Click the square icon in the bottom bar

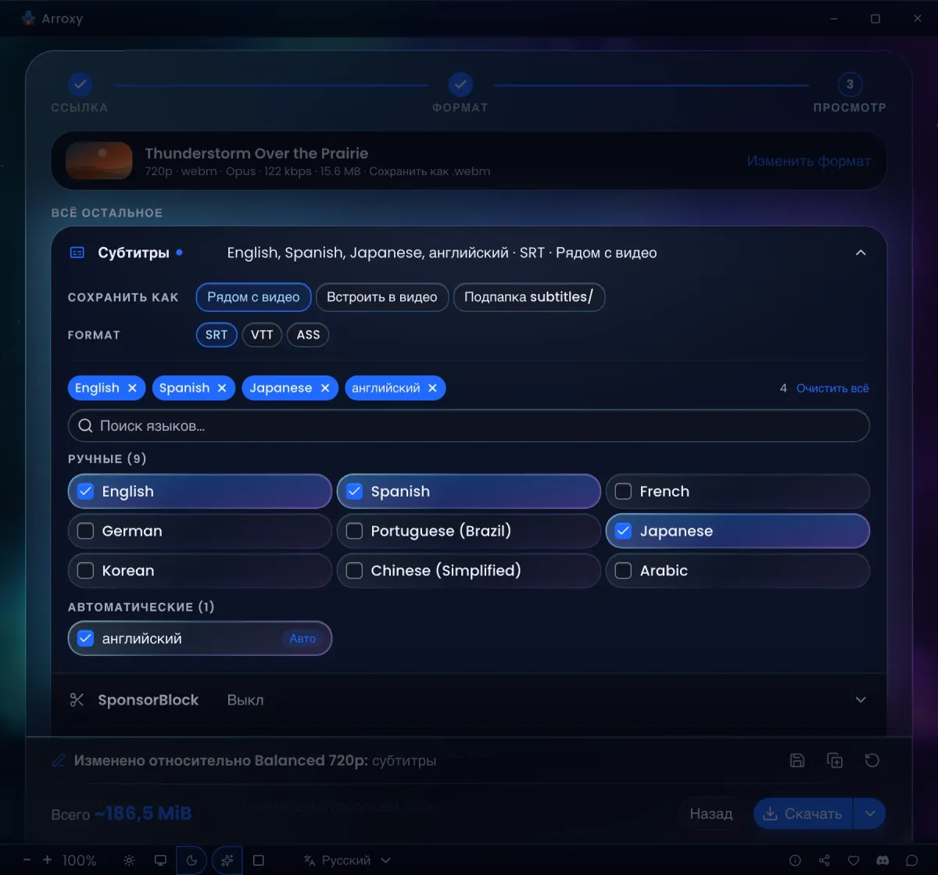[259, 860]
